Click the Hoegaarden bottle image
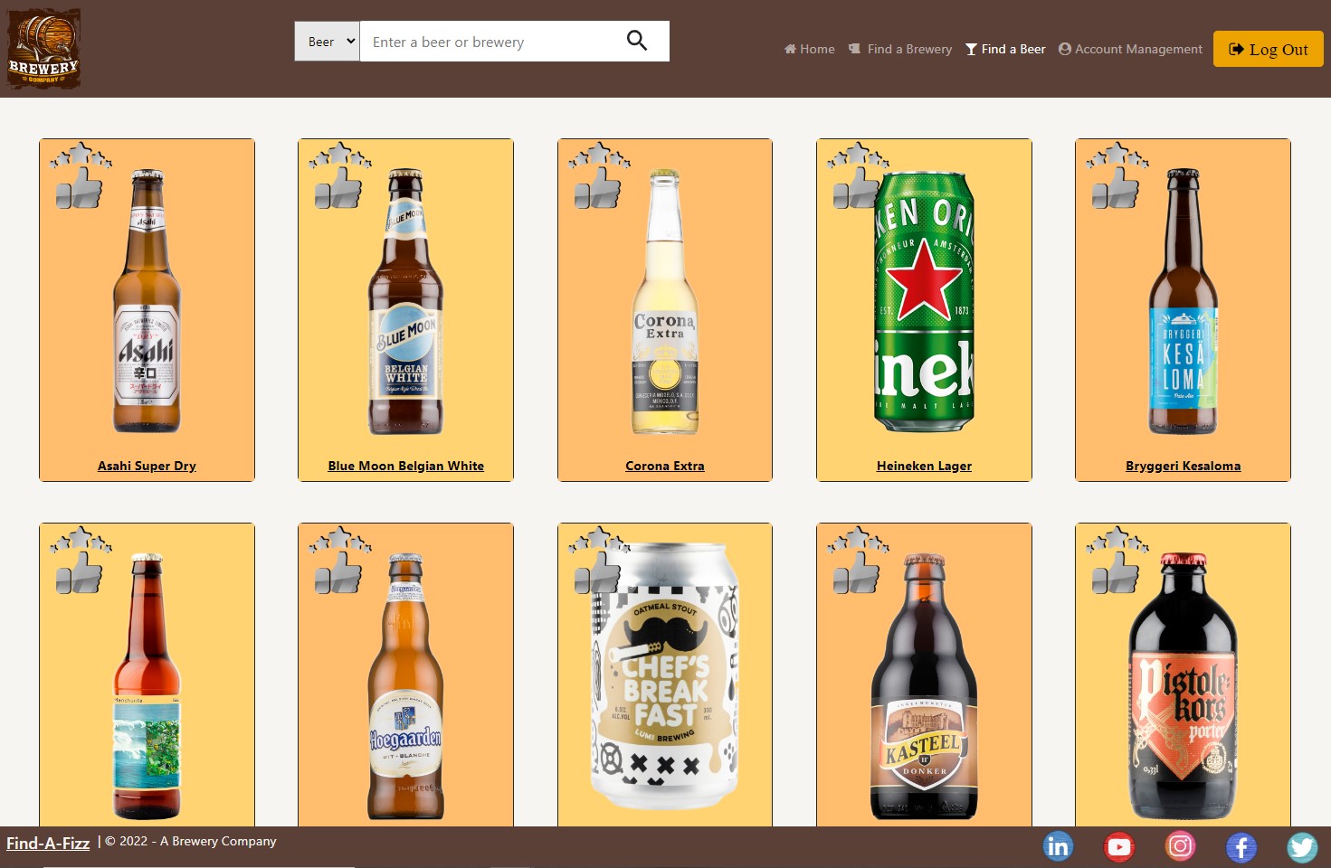This screenshot has width=1331, height=868. coord(405,685)
